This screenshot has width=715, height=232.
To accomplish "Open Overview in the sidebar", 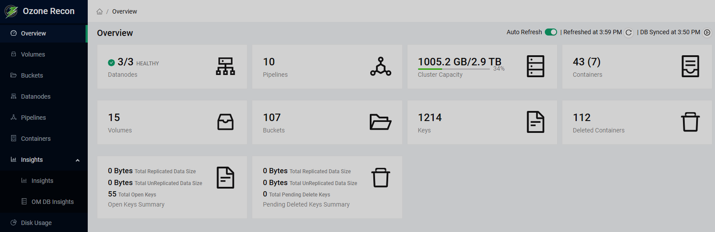I will 44,33.
